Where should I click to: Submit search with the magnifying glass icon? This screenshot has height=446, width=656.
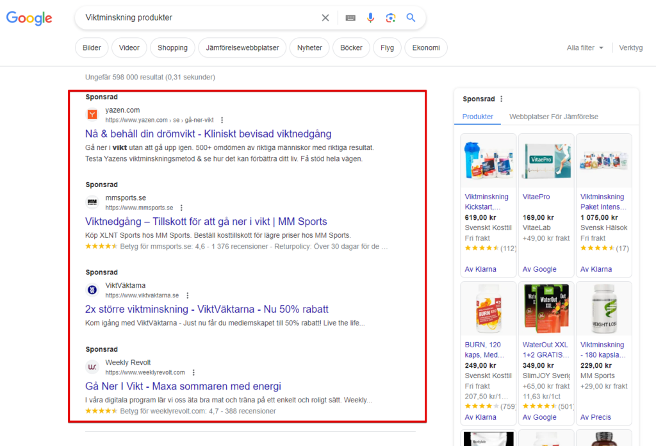click(x=411, y=17)
